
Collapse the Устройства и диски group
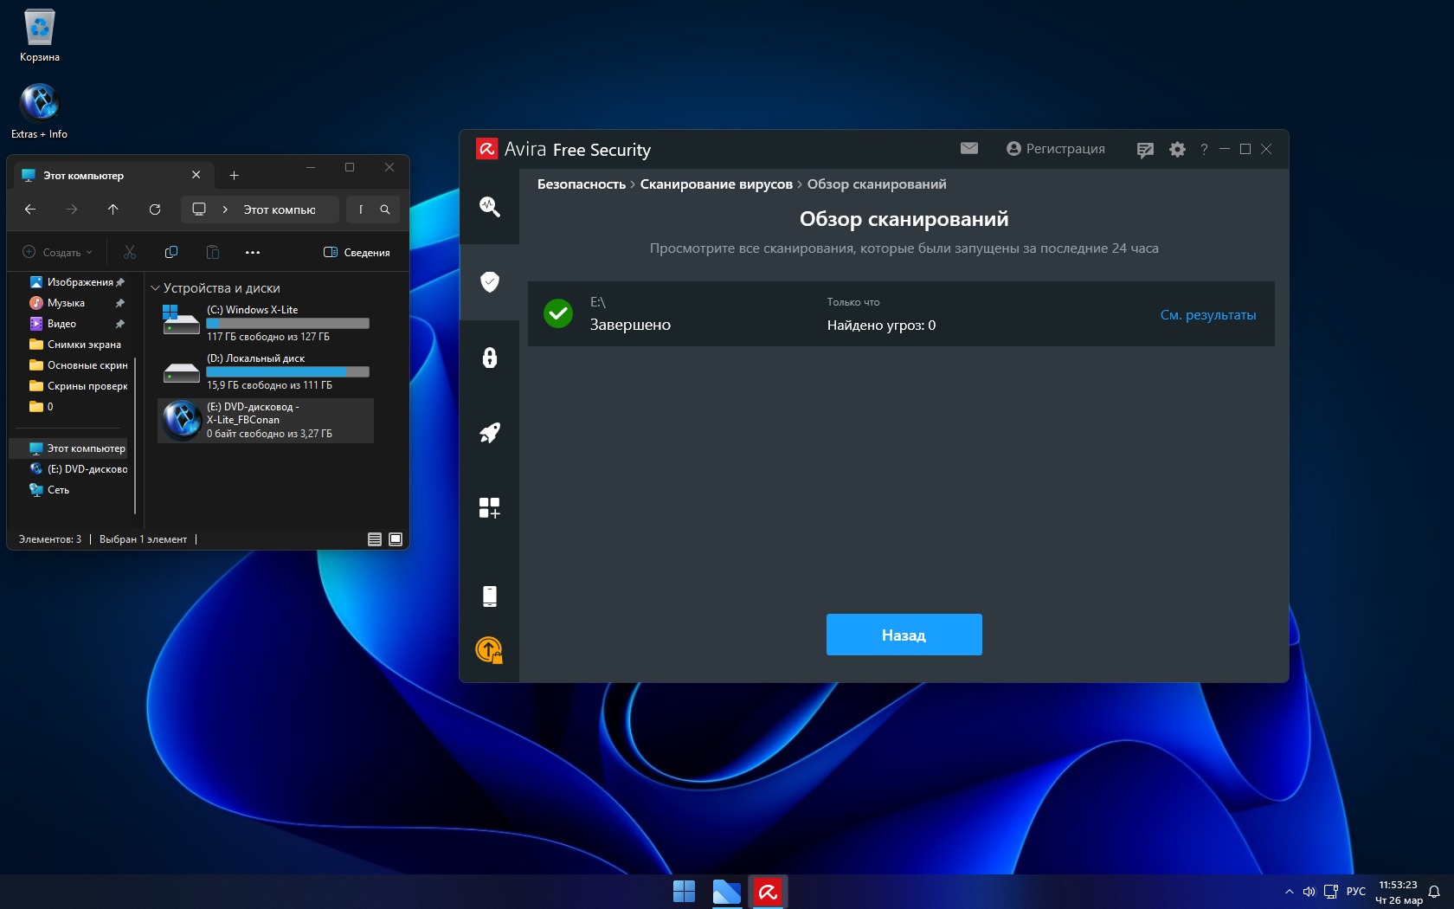156,288
